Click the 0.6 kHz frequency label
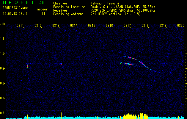The height and width of the screenshot is (119, 187). pos(2,113)
